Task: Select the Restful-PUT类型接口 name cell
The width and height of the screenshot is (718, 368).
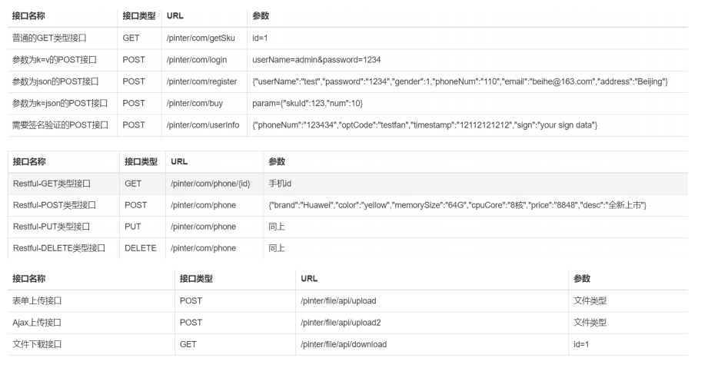Action: point(52,227)
